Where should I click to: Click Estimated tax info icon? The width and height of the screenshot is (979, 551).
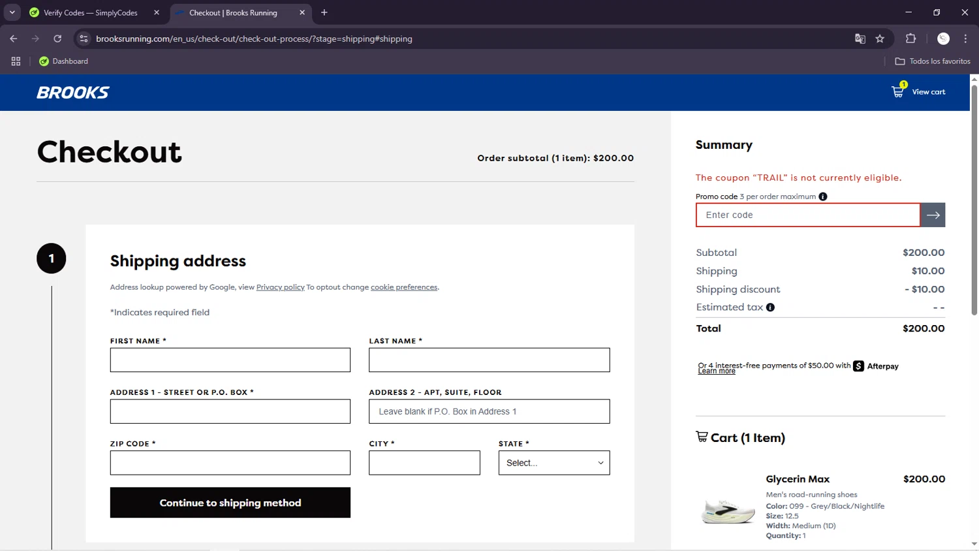(770, 307)
